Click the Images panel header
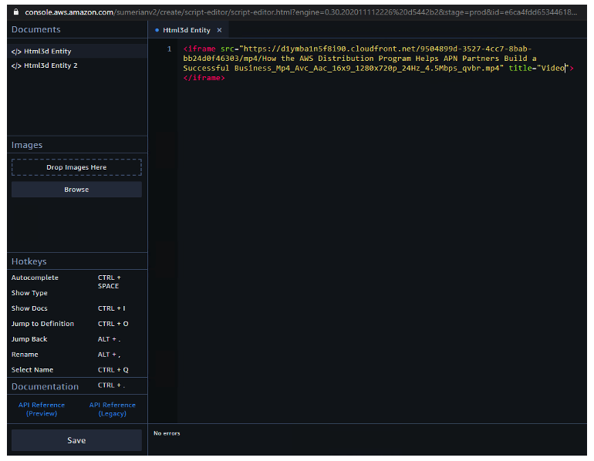 tap(27, 145)
